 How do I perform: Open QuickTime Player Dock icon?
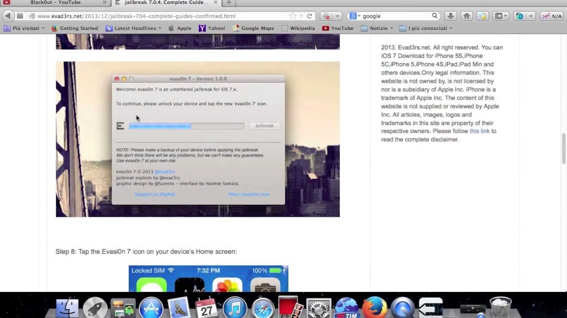click(402, 307)
